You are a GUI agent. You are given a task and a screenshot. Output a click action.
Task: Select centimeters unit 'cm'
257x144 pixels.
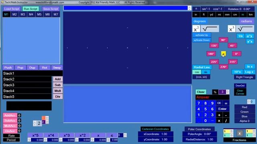point(235,14)
